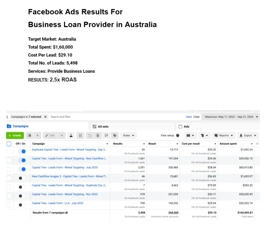
Task: Click the Save filter link
Action: [189, 117]
